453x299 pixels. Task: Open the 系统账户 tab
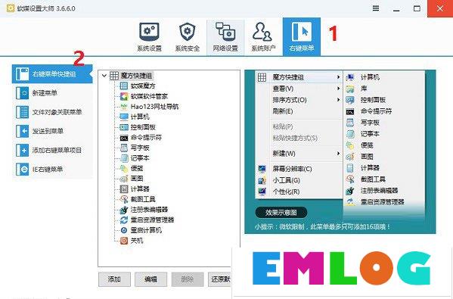click(x=263, y=37)
